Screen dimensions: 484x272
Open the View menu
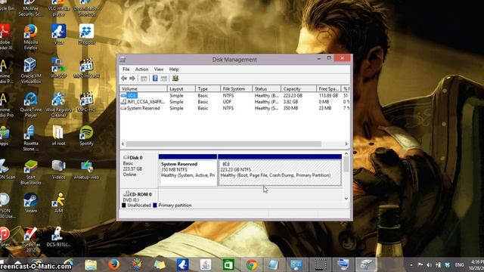coord(159,70)
